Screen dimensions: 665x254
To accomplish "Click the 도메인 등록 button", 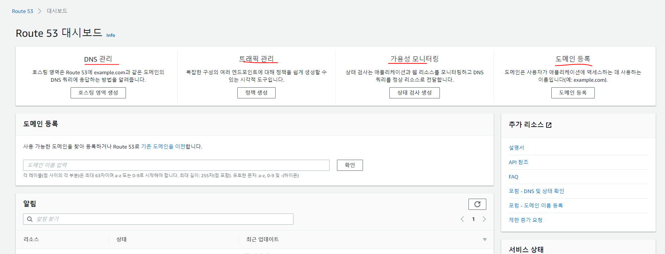I will 573,93.
